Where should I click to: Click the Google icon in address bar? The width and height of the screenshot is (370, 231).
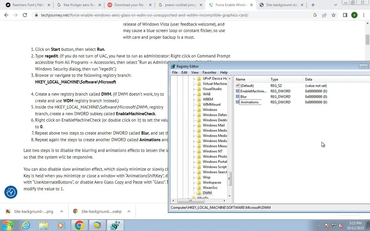(x=315, y=15)
